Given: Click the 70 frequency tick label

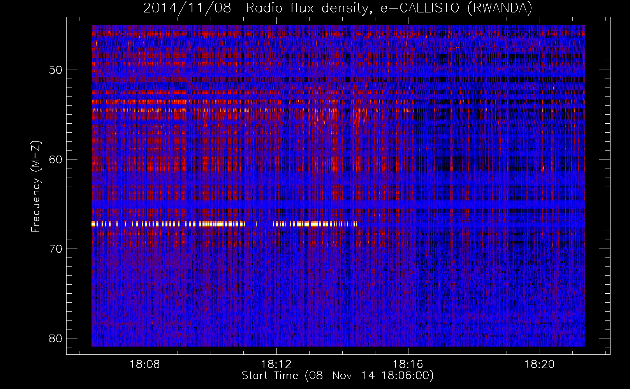Looking at the screenshot, I should (56, 249).
